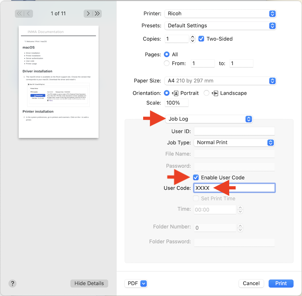
Task: Open the help question mark button
Action: (x=12, y=283)
